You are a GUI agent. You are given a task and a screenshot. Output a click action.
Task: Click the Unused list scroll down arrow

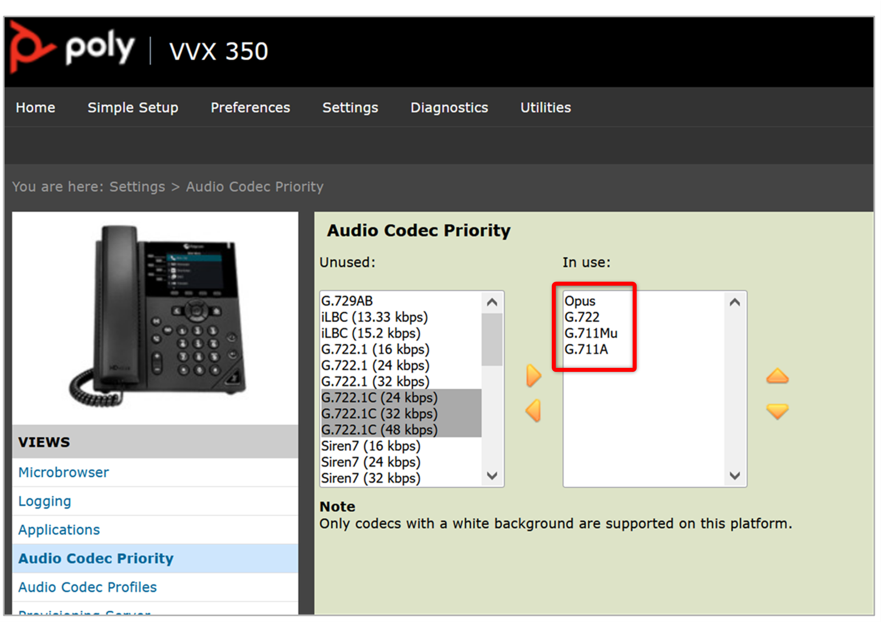492,475
